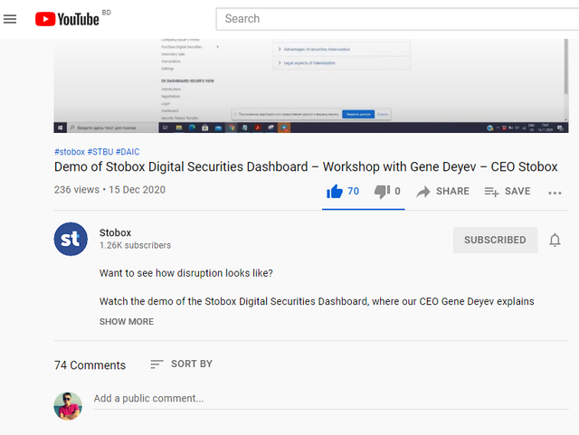
Task: Click 'Advantages of securities tokenization' in video
Action: (317, 49)
